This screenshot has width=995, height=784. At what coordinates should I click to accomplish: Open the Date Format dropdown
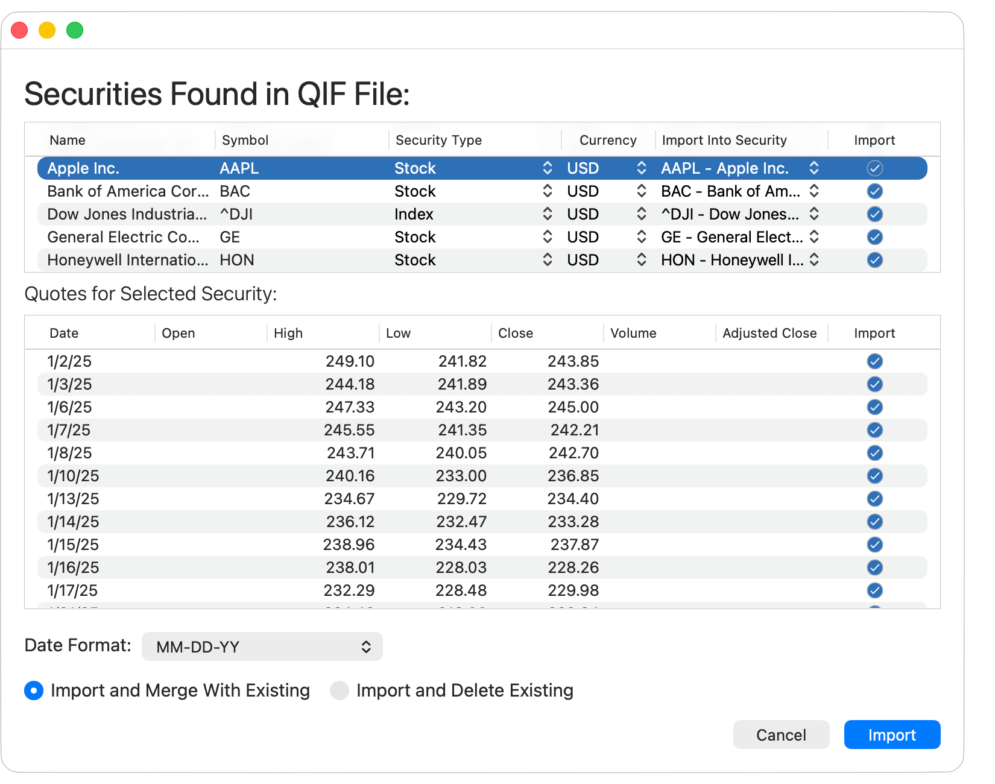262,646
